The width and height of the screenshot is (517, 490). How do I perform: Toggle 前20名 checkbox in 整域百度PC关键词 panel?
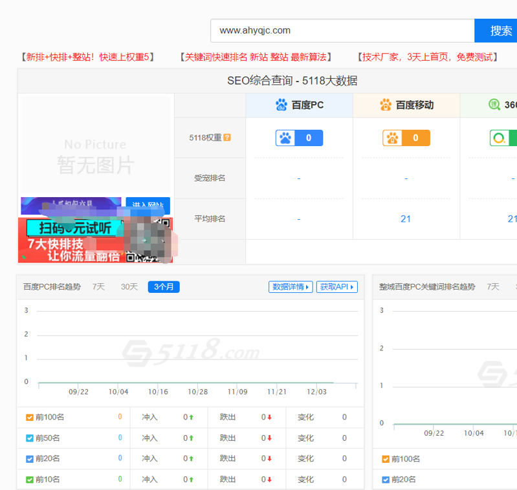pyautogui.click(x=386, y=480)
